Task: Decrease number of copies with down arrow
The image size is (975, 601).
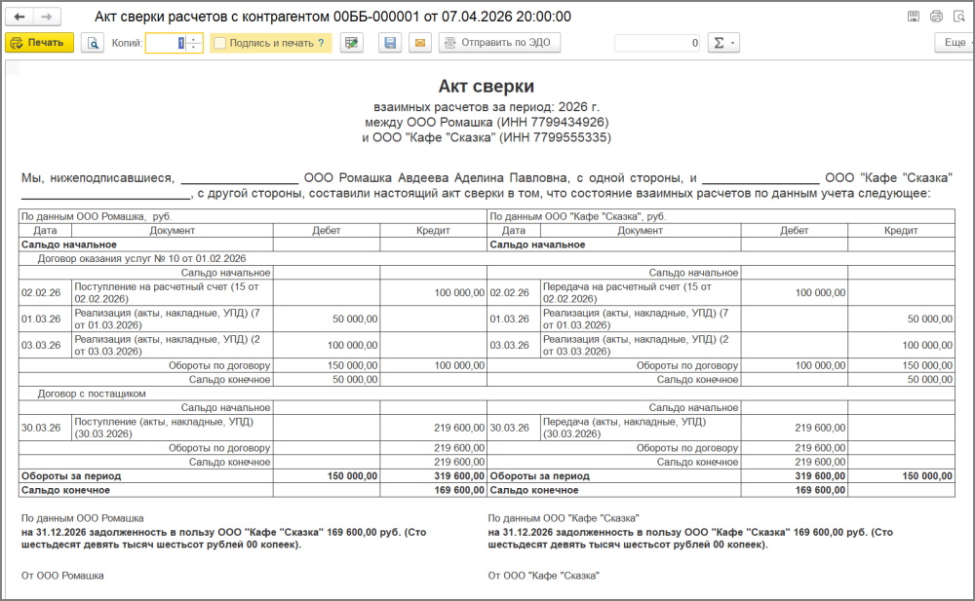Action: click(x=193, y=48)
